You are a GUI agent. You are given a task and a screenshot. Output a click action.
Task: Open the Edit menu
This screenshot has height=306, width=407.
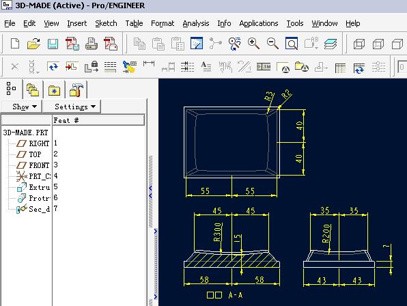click(29, 23)
